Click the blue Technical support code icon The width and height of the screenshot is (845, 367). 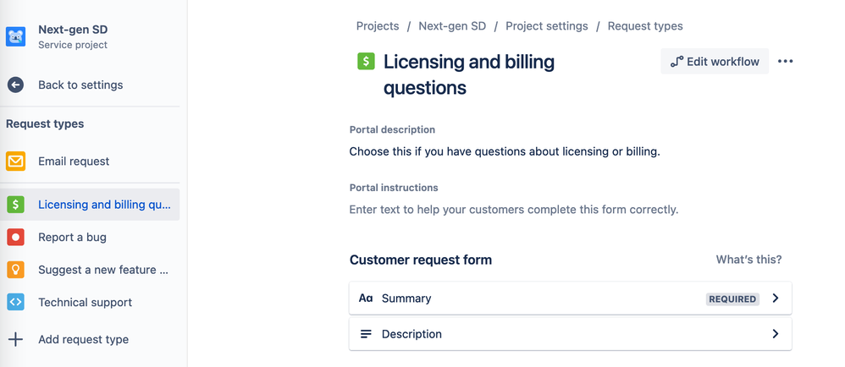pyautogui.click(x=16, y=302)
